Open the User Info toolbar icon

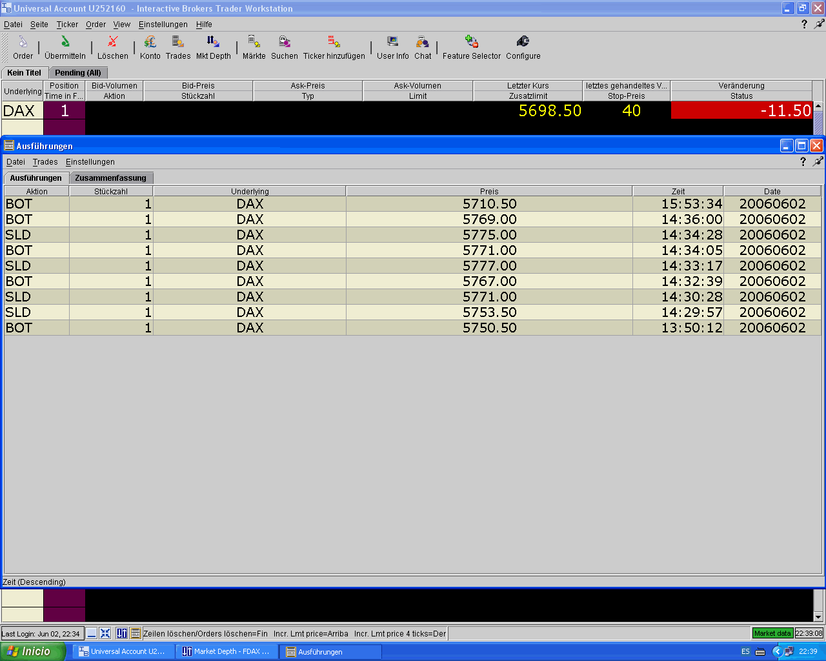(393, 42)
